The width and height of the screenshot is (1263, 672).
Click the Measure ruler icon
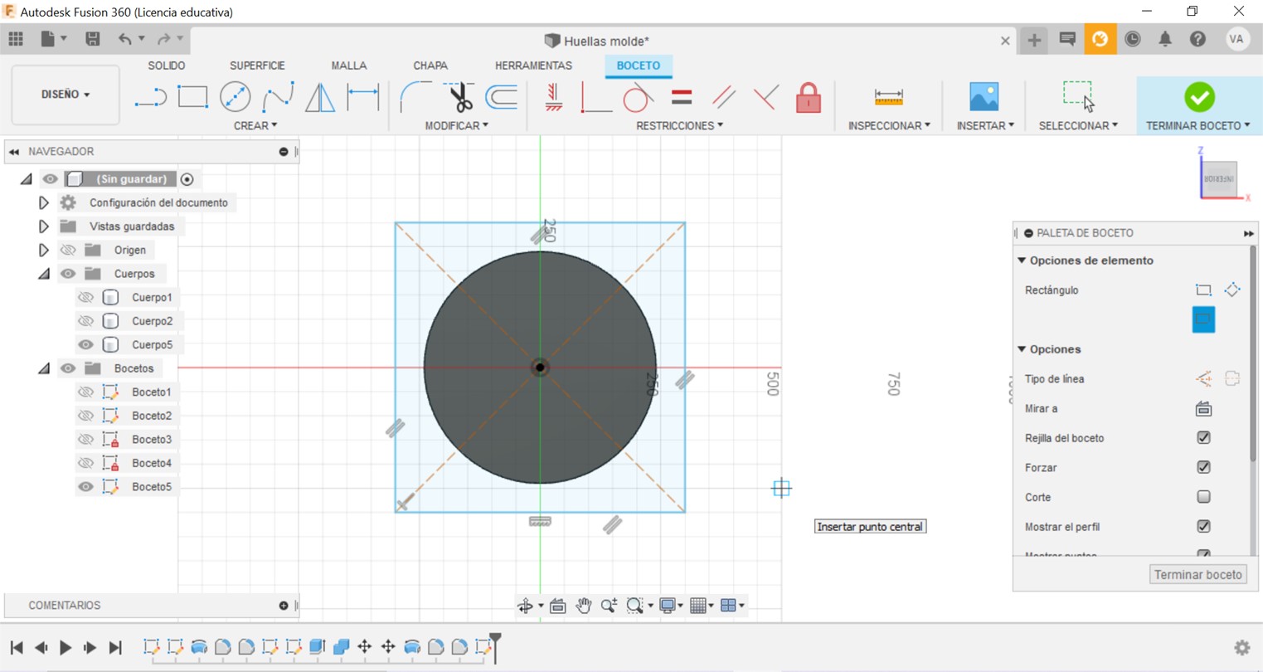point(888,97)
